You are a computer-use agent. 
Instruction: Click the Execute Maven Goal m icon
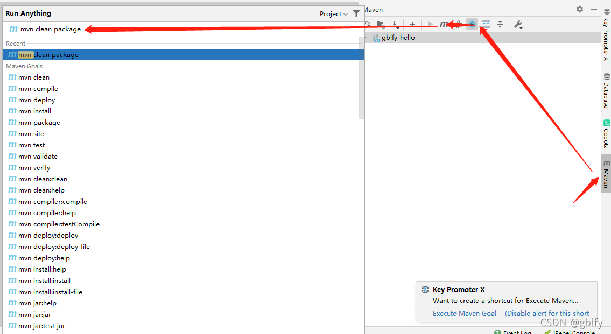(444, 24)
